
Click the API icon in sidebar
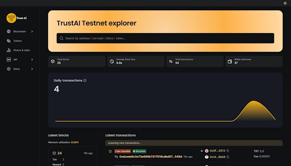9,60
